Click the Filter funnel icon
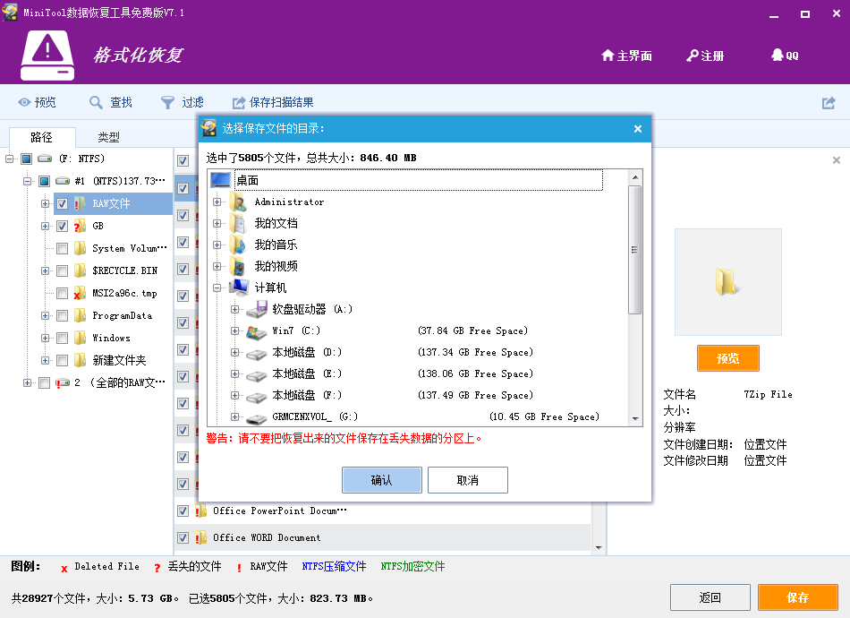Image resolution: width=850 pixels, height=618 pixels. [x=167, y=102]
